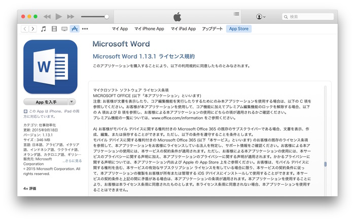Click the green zoom window button

coord(35,17)
